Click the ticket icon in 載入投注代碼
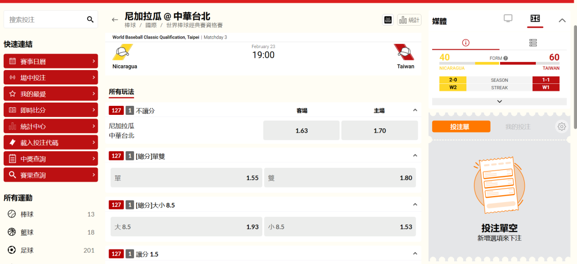Image resolution: width=577 pixels, height=264 pixels. click(x=12, y=143)
